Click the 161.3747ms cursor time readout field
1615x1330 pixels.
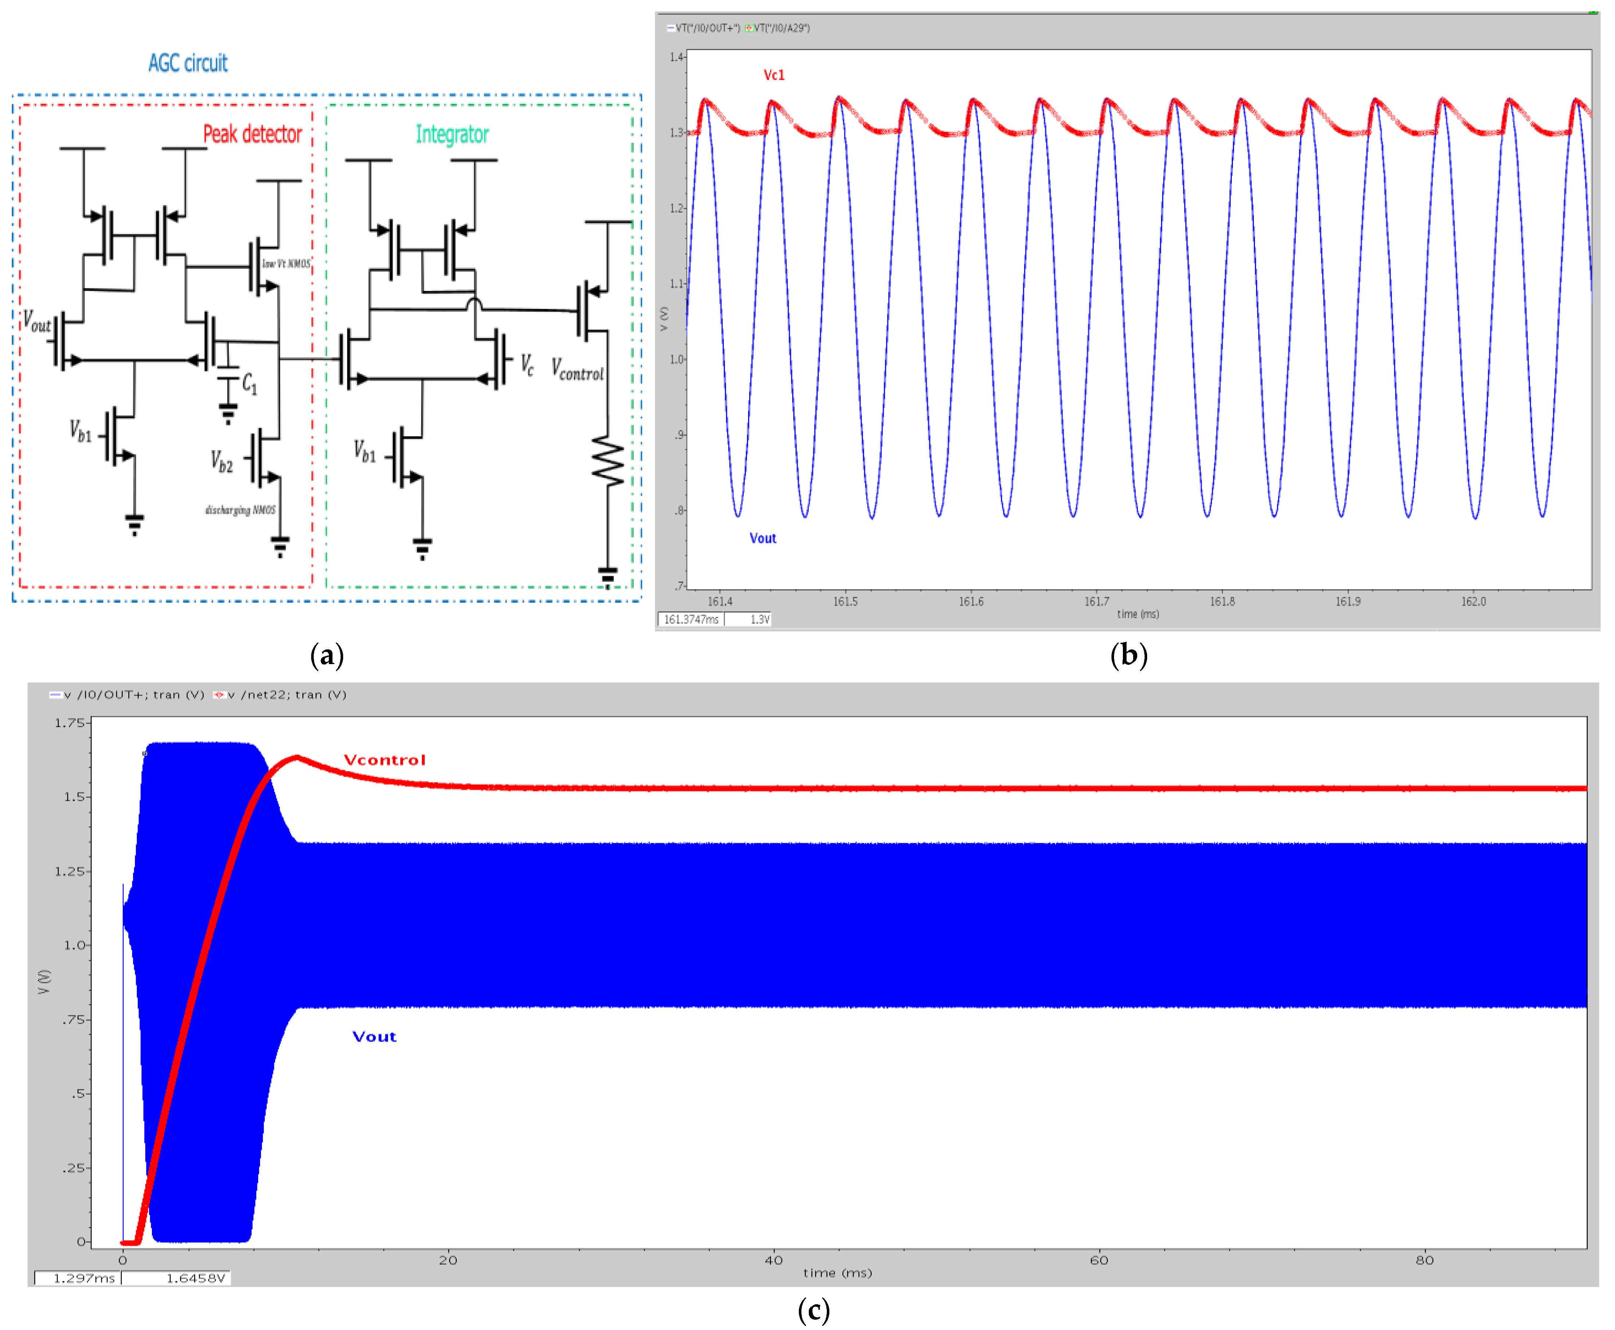click(x=691, y=619)
